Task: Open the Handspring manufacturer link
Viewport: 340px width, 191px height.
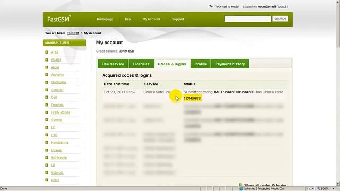Action: coord(59,143)
